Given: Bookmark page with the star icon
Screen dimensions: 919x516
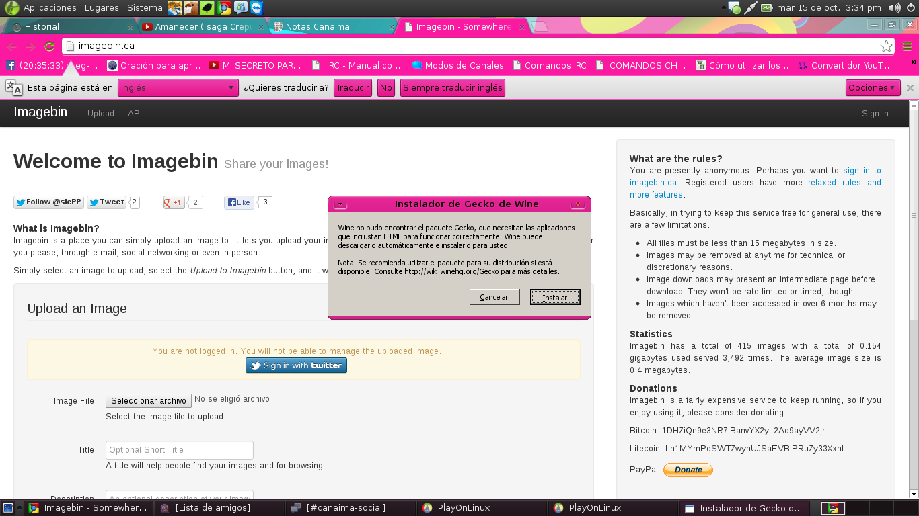Looking at the screenshot, I should click(x=886, y=46).
